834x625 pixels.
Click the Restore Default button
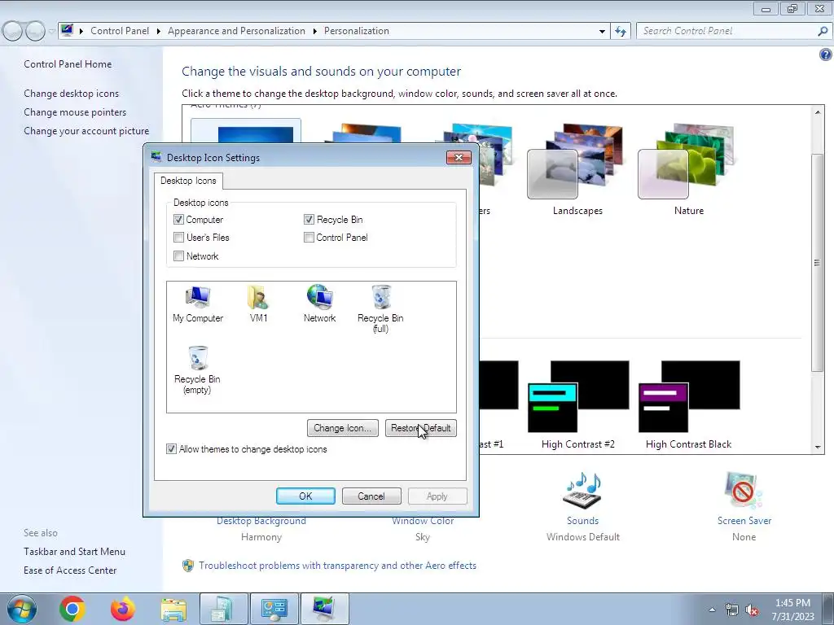click(421, 428)
